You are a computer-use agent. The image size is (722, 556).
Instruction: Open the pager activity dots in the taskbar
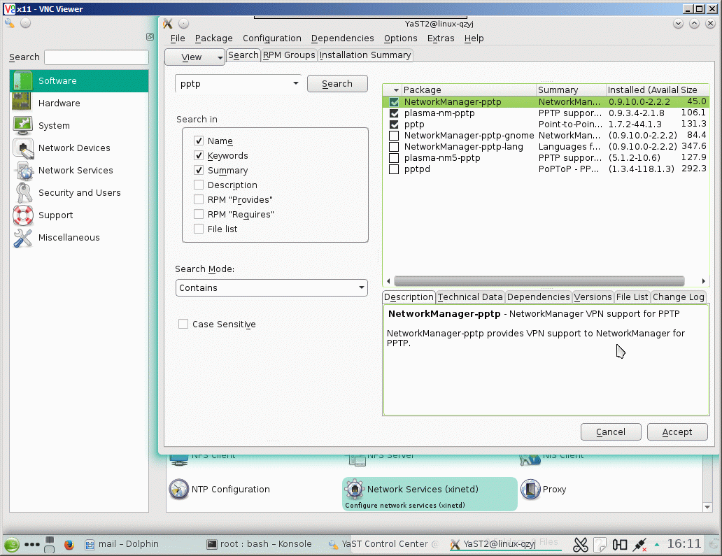tap(31, 545)
